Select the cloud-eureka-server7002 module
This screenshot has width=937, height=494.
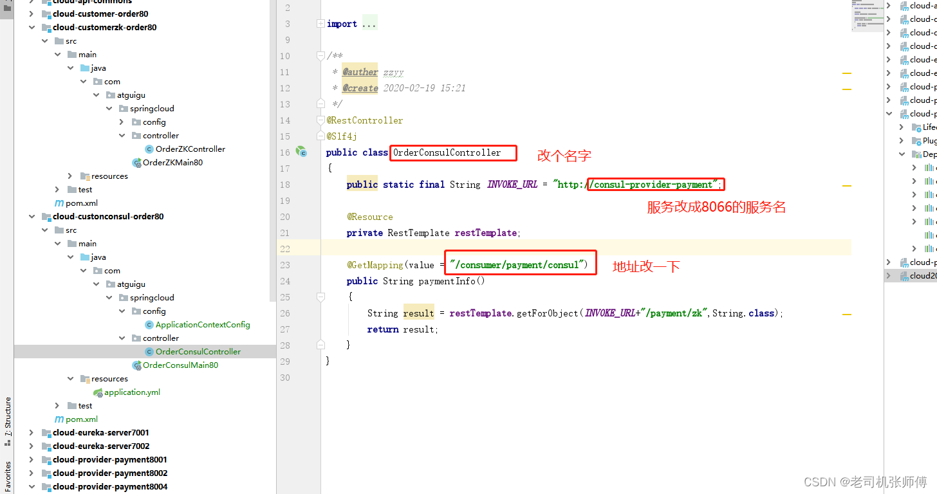[x=101, y=446]
